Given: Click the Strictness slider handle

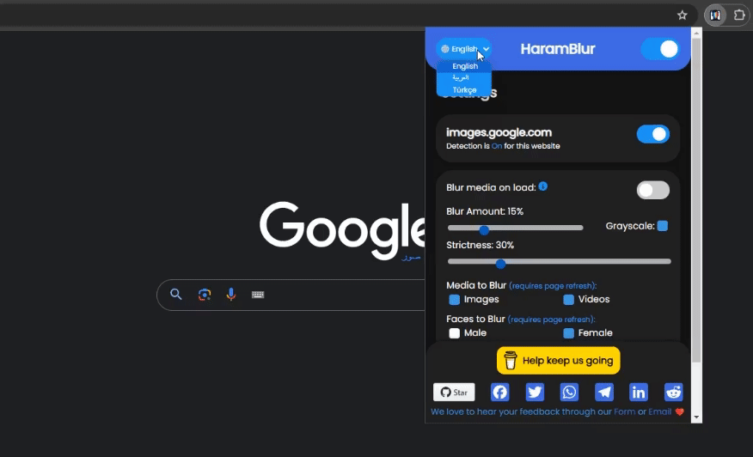Looking at the screenshot, I should tap(500, 264).
